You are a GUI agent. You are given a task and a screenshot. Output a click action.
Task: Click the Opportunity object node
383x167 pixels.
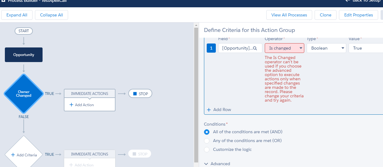[x=24, y=55]
